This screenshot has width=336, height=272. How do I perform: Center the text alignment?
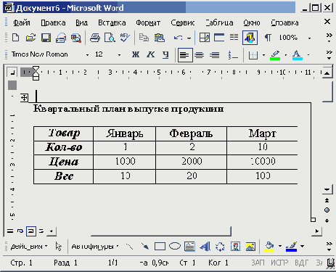[x=200, y=55]
